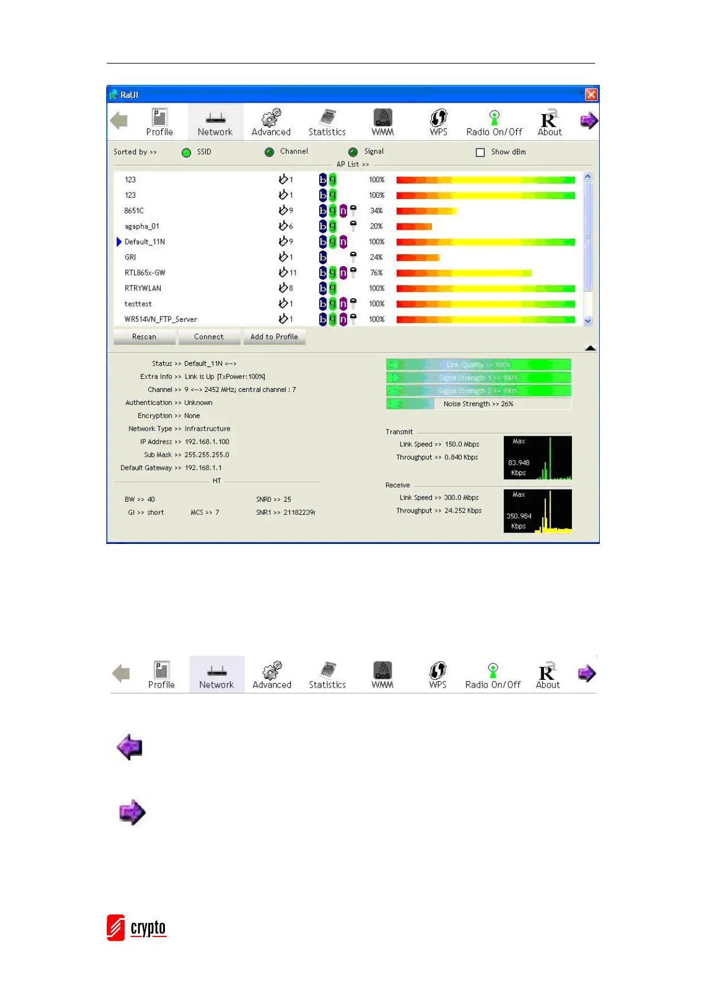Click the Add to Profile button
Screen dimensions: 706x1000
pos(274,337)
